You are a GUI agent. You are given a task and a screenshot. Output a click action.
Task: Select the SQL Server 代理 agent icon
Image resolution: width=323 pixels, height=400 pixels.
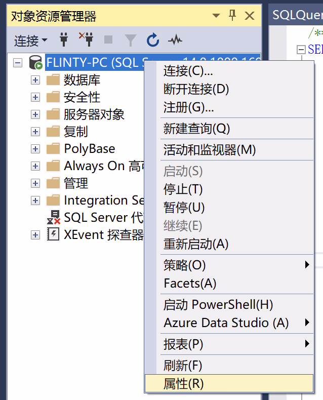(x=53, y=218)
